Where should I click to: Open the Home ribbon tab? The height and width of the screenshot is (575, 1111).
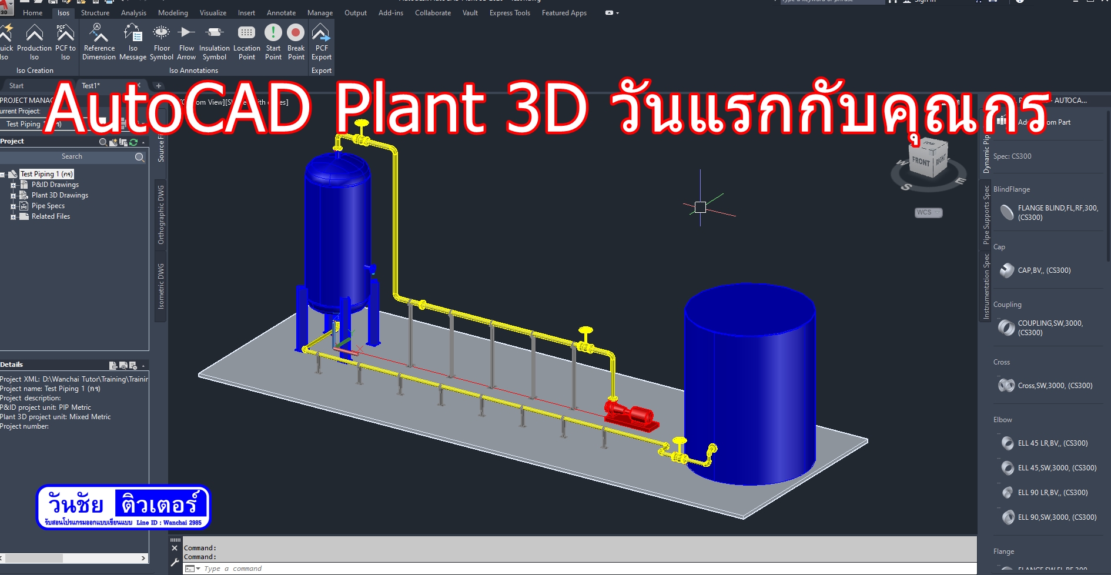(32, 13)
